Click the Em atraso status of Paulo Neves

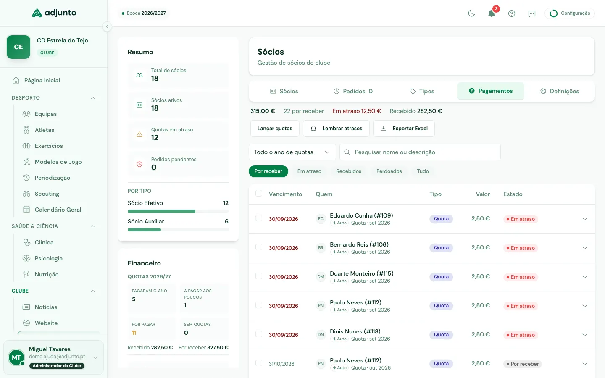tap(521, 306)
